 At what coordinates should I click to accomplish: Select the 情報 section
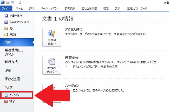pyautogui.click(x=17, y=42)
